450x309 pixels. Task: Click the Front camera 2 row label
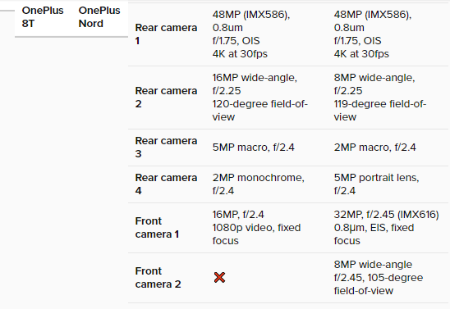(158, 278)
